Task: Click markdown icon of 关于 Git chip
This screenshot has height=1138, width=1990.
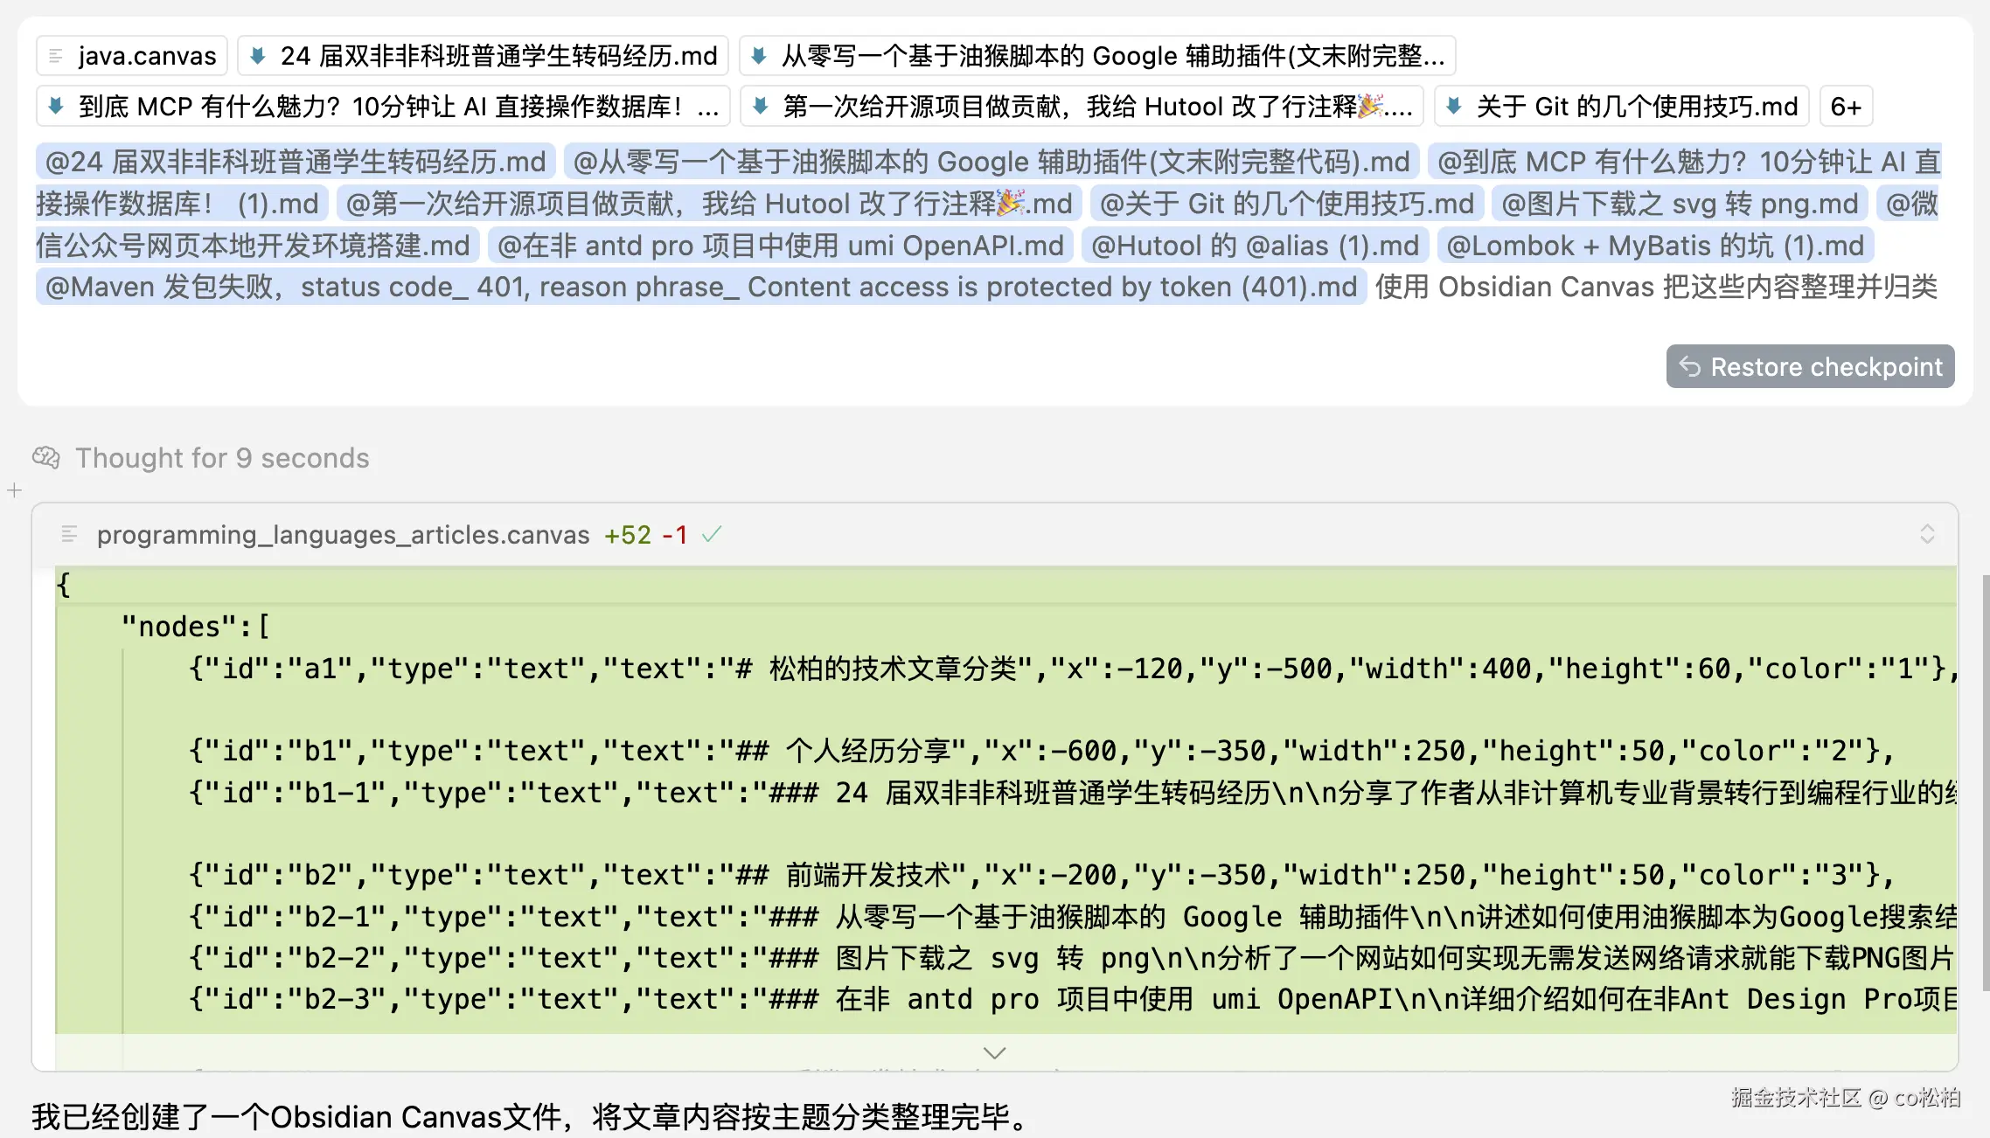Action: point(1454,107)
